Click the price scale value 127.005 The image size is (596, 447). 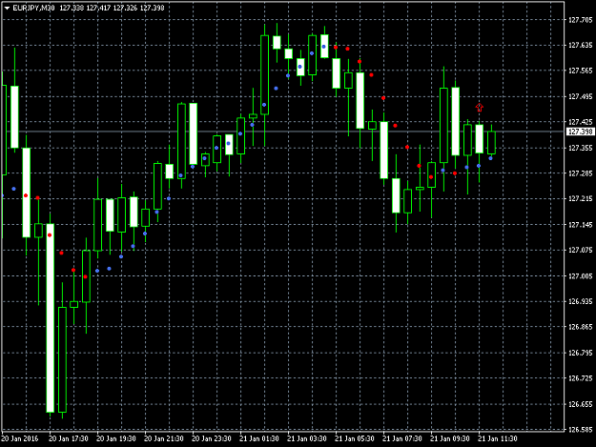pyautogui.click(x=580, y=276)
